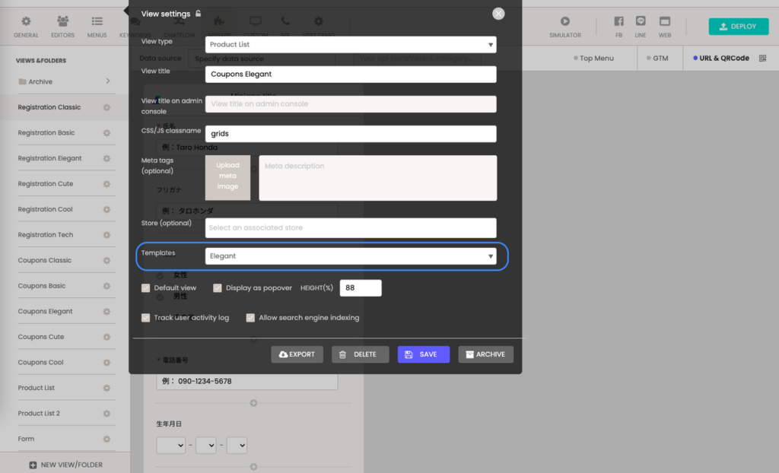Click the LINE channel icon
Viewport: 779px width, 473px height.
point(640,22)
